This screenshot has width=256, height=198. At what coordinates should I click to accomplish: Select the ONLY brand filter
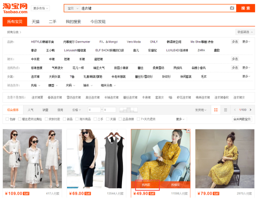point(154,42)
